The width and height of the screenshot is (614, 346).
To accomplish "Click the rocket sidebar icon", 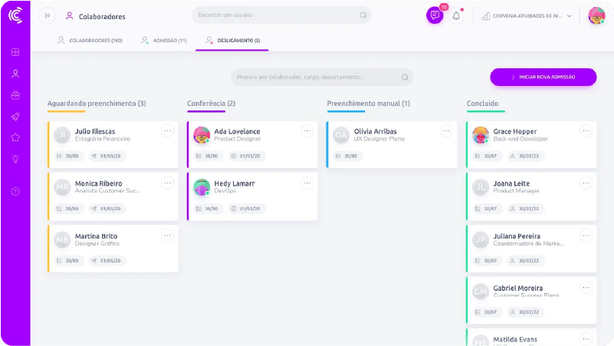I will (x=15, y=117).
